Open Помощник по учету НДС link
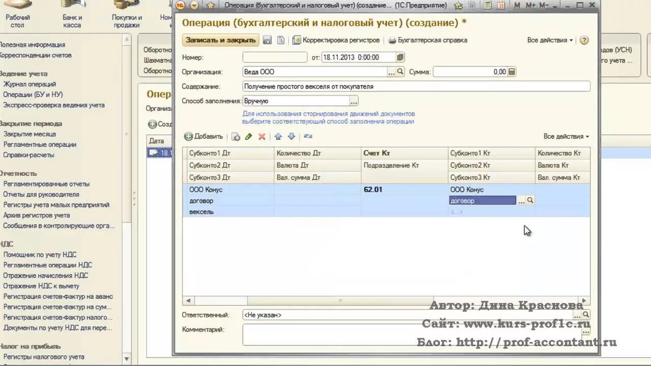 click(x=40, y=255)
